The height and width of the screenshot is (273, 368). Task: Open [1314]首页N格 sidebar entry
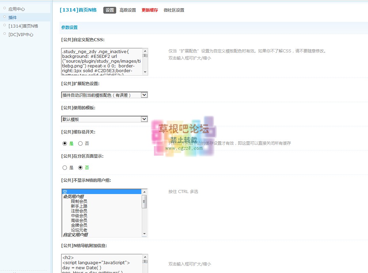click(x=23, y=26)
